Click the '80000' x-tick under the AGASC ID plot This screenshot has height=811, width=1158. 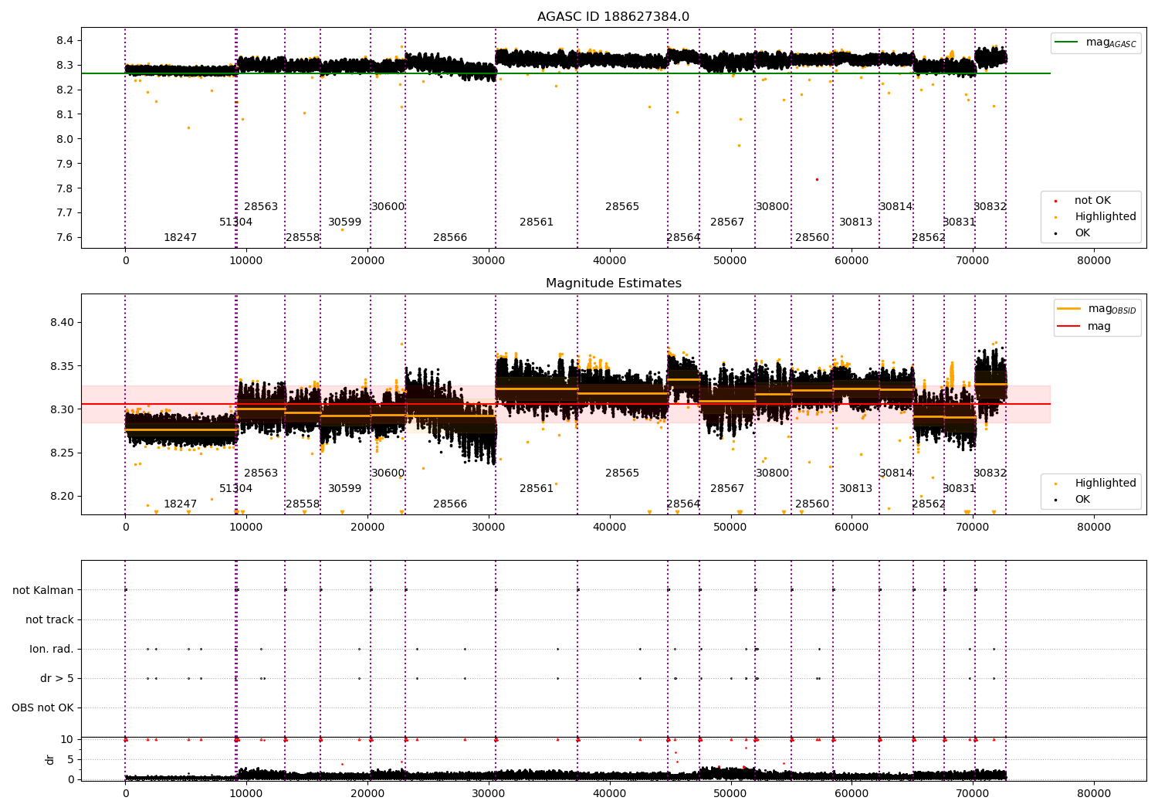point(1094,261)
